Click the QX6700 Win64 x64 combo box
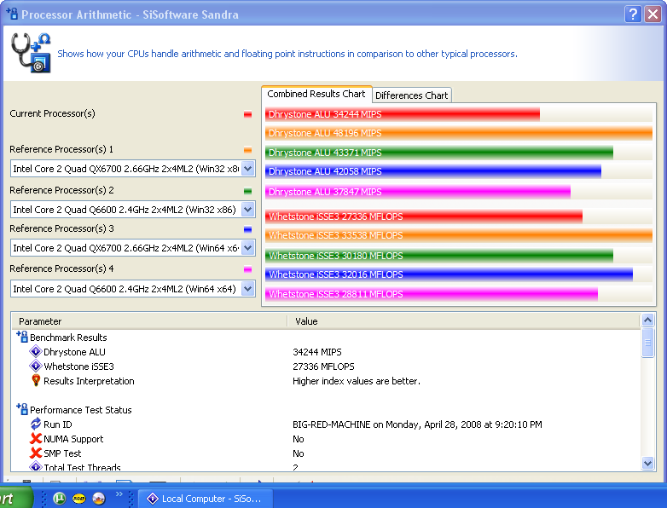Viewport: 667px width, 508px height. [133, 248]
